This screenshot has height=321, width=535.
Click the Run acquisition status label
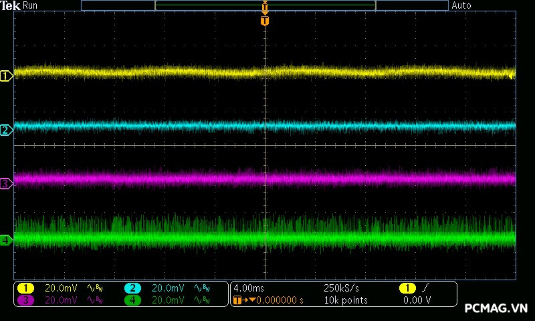click(x=31, y=5)
